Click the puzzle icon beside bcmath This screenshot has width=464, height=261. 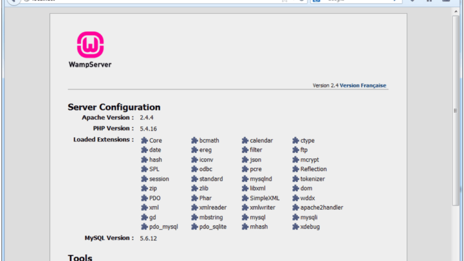tap(195, 140)
